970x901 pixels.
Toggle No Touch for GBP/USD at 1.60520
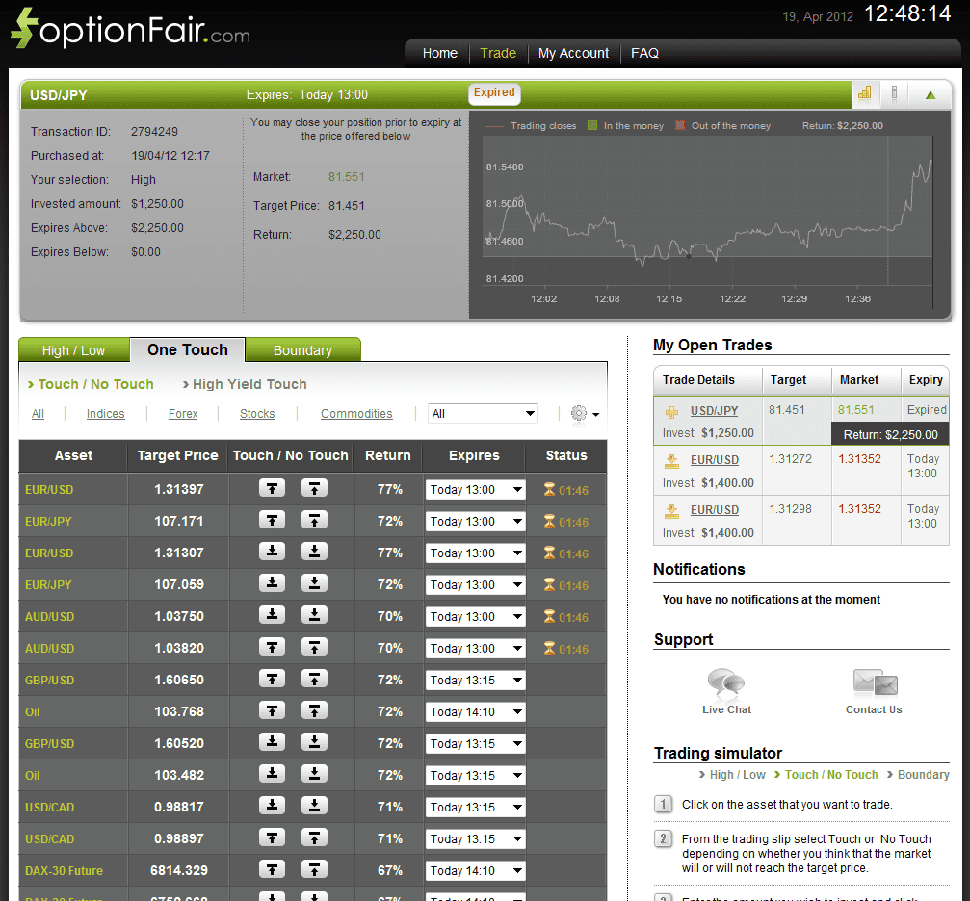click(314, 743)
